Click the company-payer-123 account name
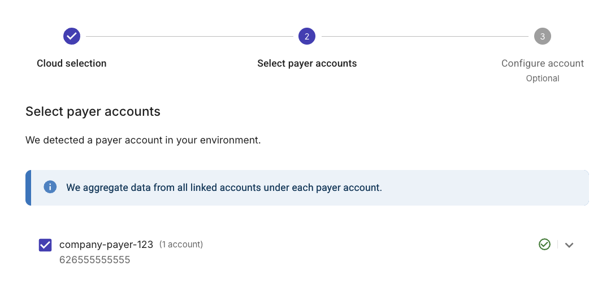Viewport: 615px width, 292px height. 106,245
